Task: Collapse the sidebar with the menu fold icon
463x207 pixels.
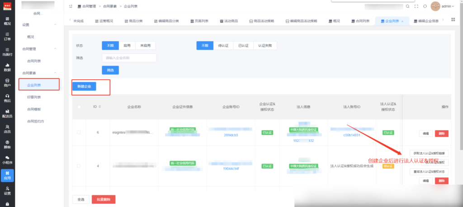Action: tap(70, 6)
